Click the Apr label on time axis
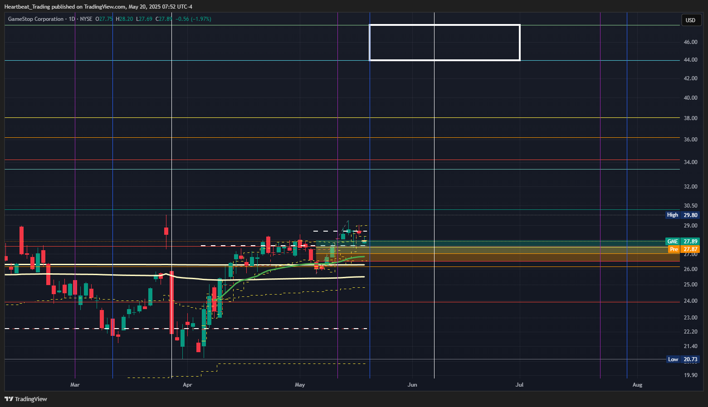This screenshot has height=407, width=708. [187, 385]
